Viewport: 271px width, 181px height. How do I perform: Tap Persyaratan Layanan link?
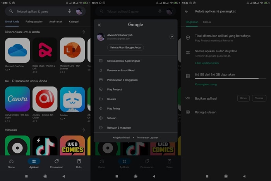click(148, 138)
